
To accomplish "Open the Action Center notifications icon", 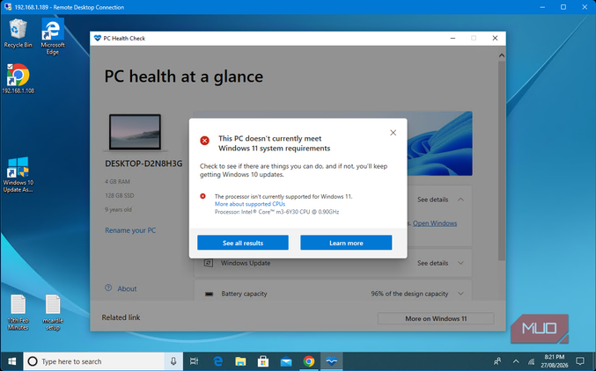I will coord(580,361).
